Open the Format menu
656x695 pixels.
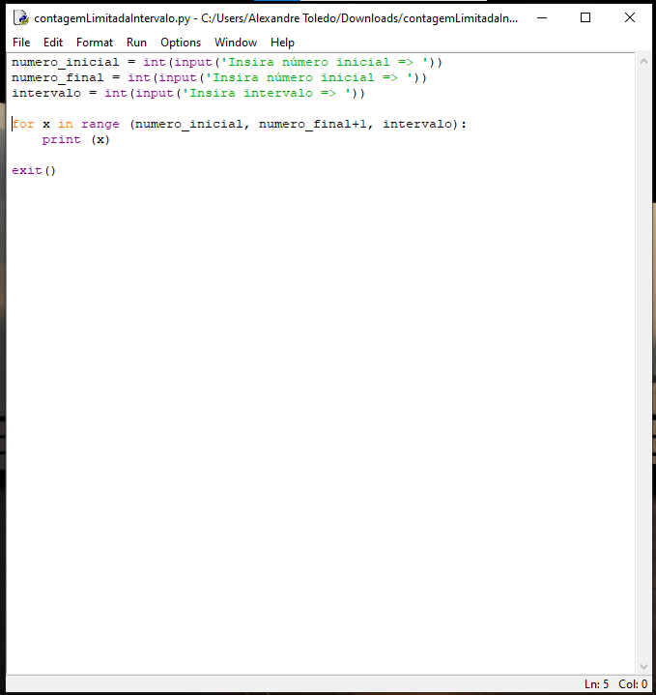click(95, 43)
